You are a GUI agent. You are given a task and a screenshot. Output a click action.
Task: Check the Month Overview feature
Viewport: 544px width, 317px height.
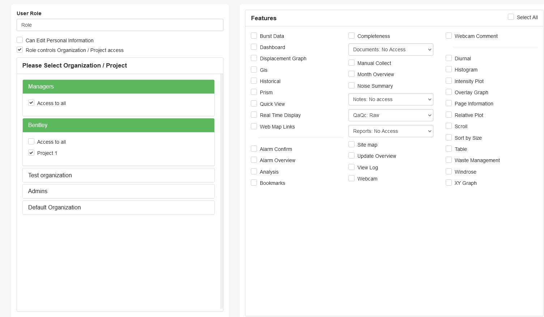352,74
